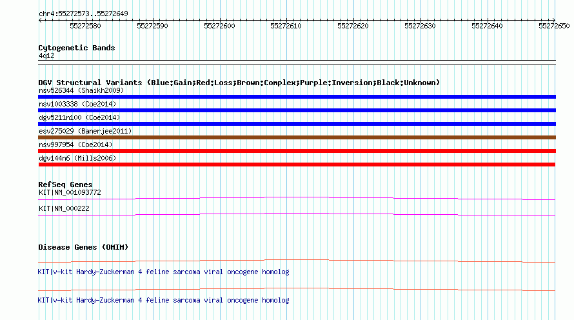Viewport: 574px width, 320px height.
Task: Click the nsv997954 (Coe2014) label
Action: pyautogui.click(x=75, y=145)
